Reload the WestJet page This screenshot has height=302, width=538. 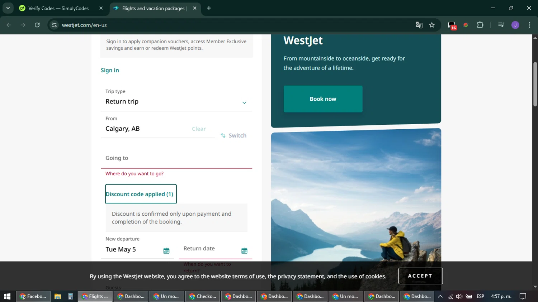click(x=37, y=25)
